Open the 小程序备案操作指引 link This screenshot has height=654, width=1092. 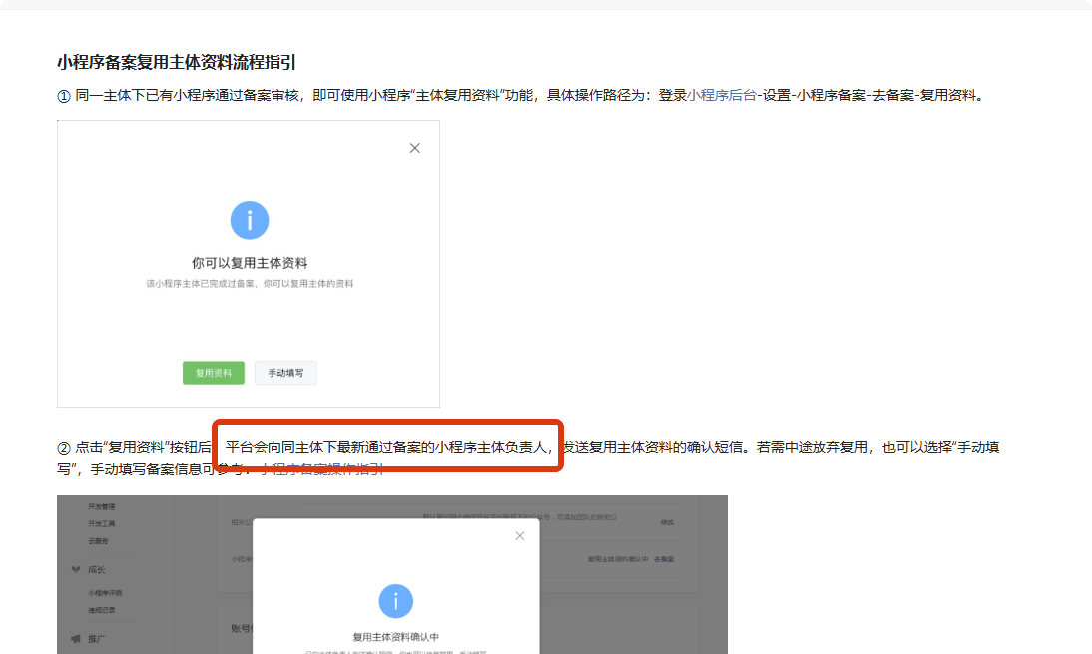[321, 469]
